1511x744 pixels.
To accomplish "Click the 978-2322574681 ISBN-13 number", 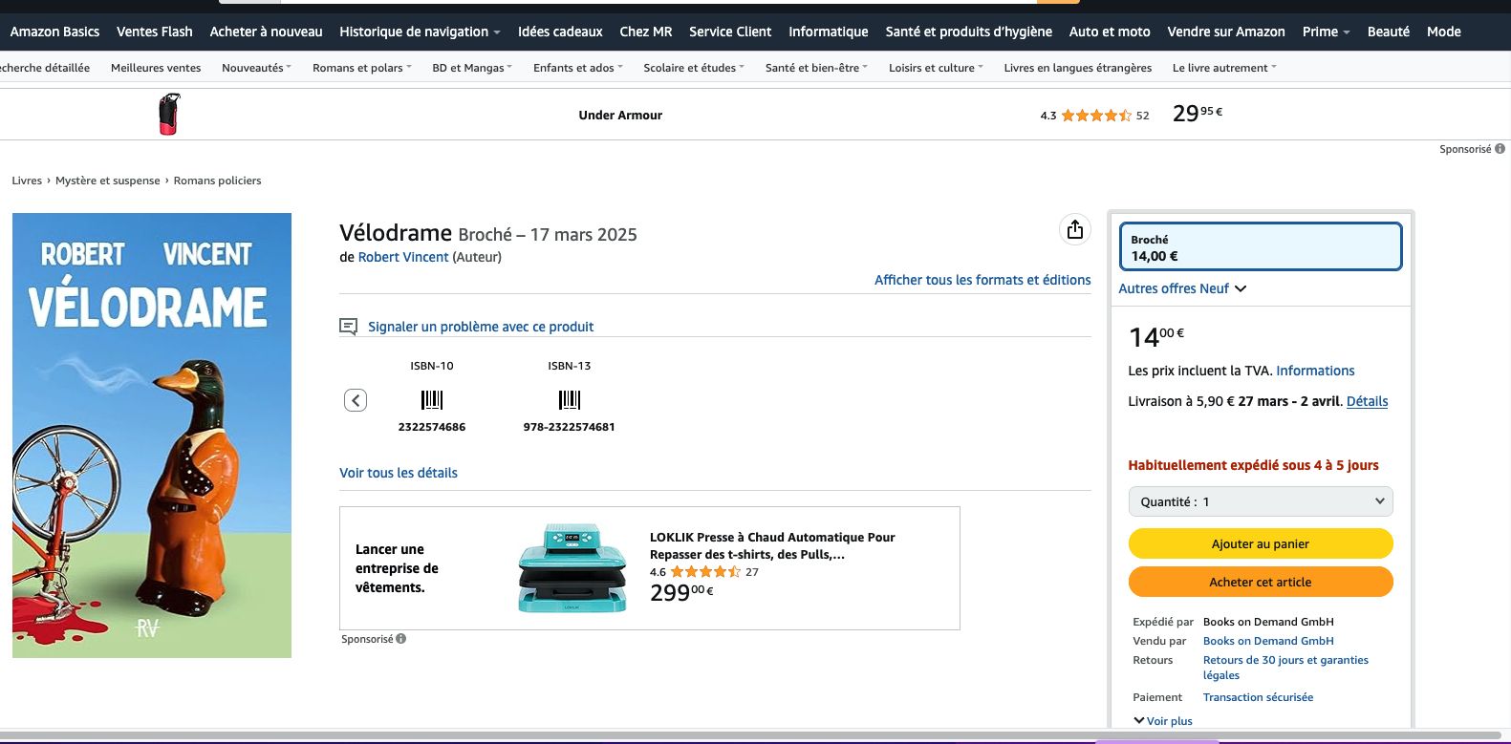I will point(569,427).
